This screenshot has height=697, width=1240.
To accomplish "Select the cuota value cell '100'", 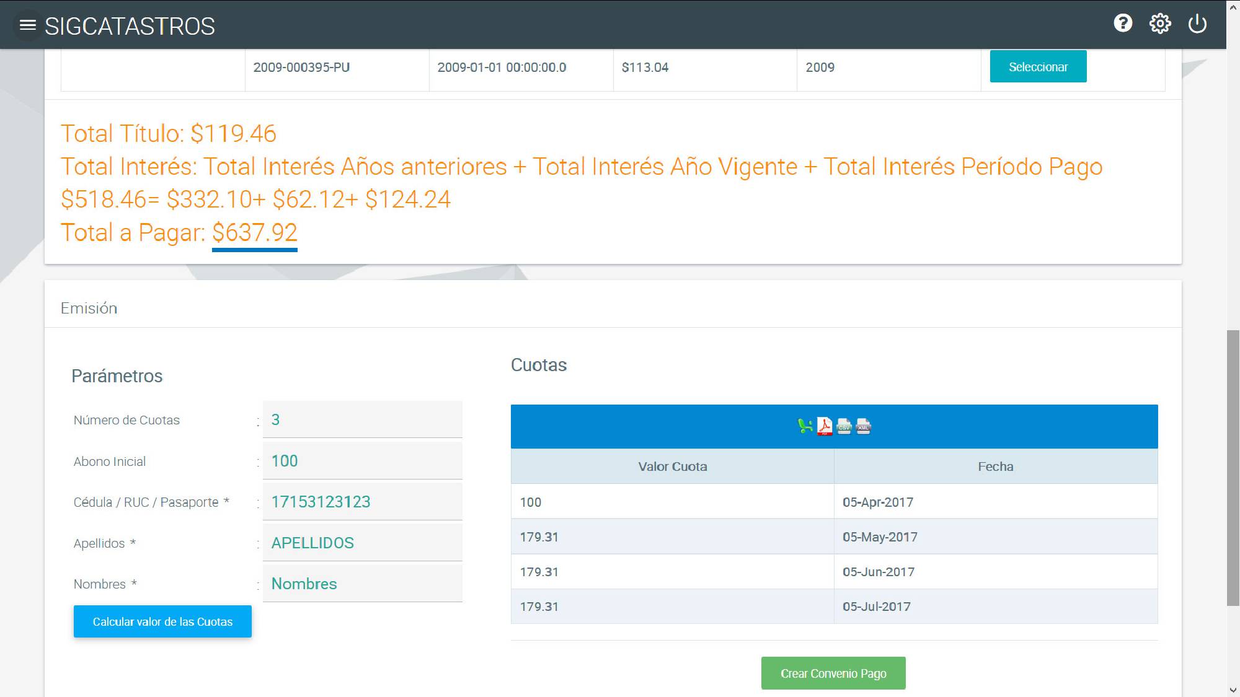I will coord(672,502).
